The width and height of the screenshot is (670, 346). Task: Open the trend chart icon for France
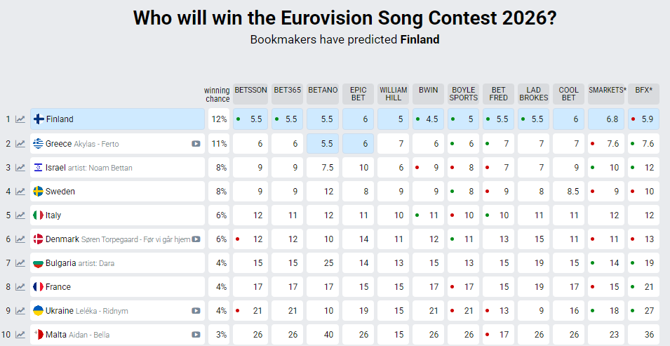20,287
